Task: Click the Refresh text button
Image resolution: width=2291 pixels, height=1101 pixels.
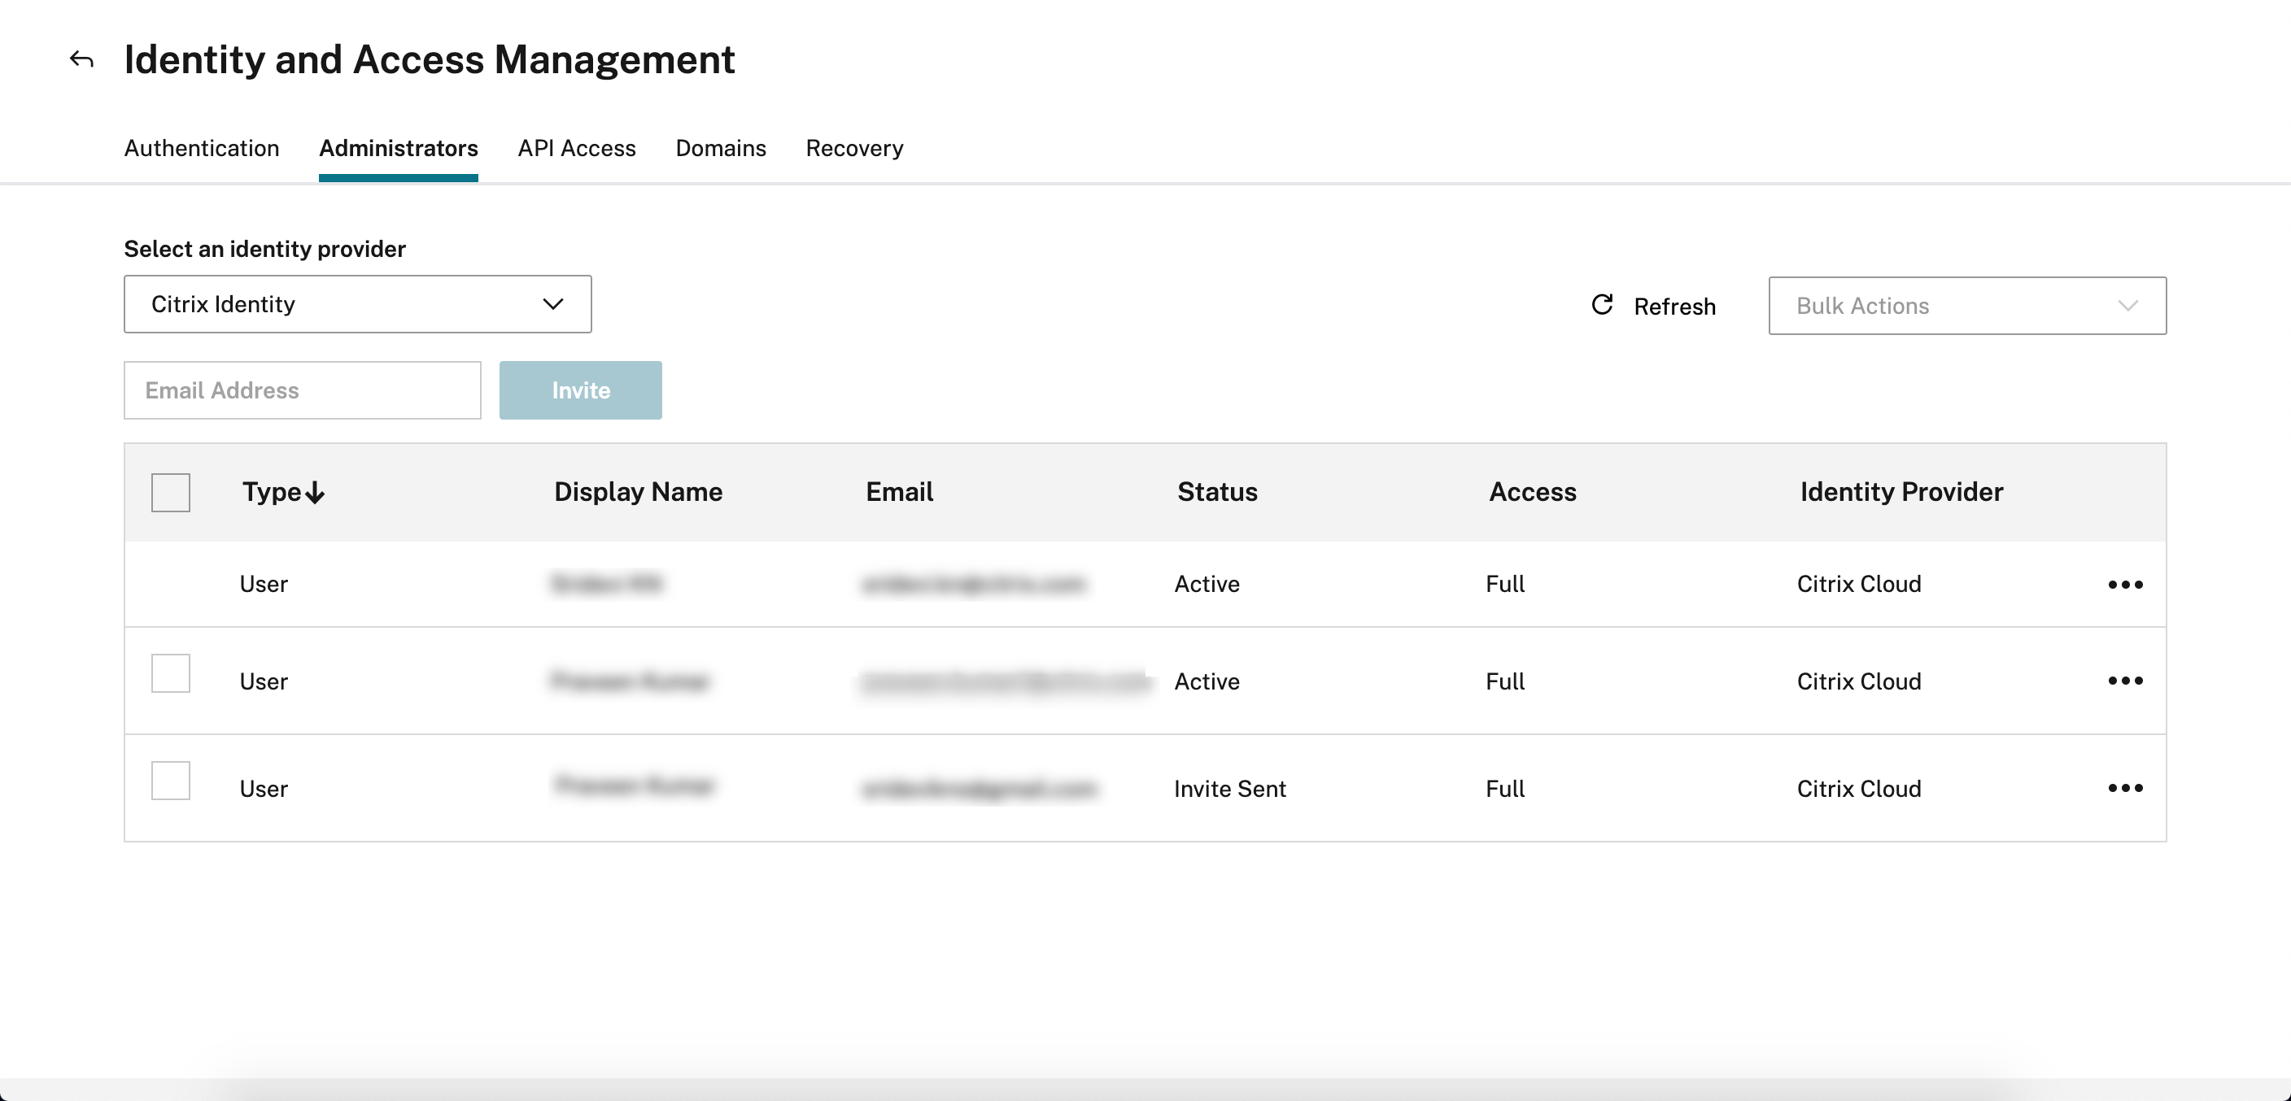Action: pyautogui.click(x=1674, y=307)
